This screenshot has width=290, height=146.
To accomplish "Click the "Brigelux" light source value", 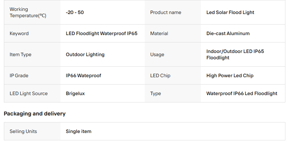I will pyautogui.click(x=75, y=94).
